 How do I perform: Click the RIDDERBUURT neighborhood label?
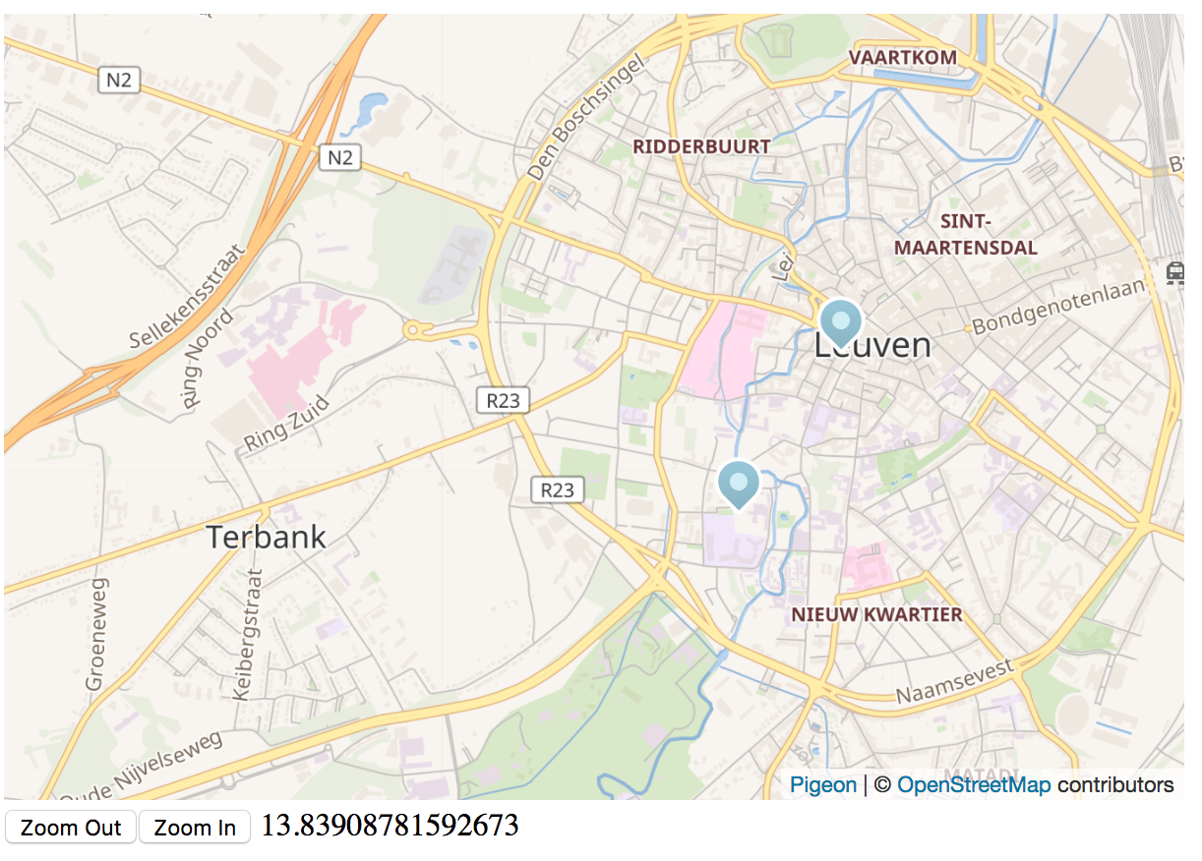tap(701, 146)
